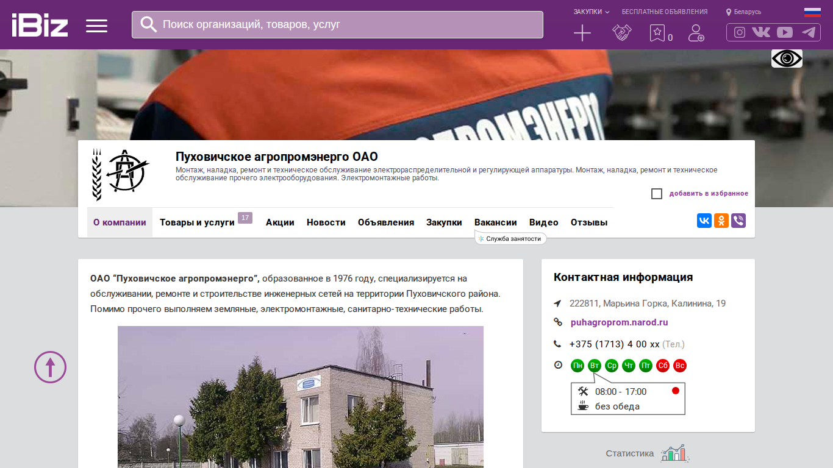The height and width of the screenshot is (468, 833).
Task: Click the scroll-to-top arrow button
Action: click(50, 367)
